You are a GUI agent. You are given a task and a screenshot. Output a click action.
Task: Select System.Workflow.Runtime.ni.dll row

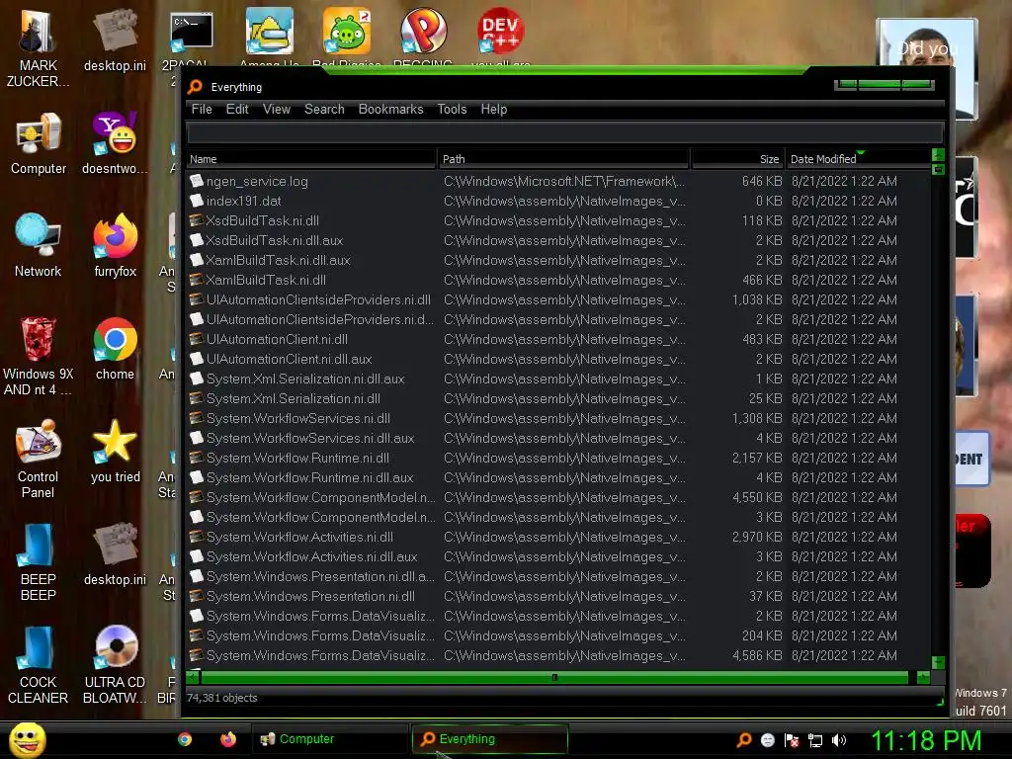click(x=558, y=459)
